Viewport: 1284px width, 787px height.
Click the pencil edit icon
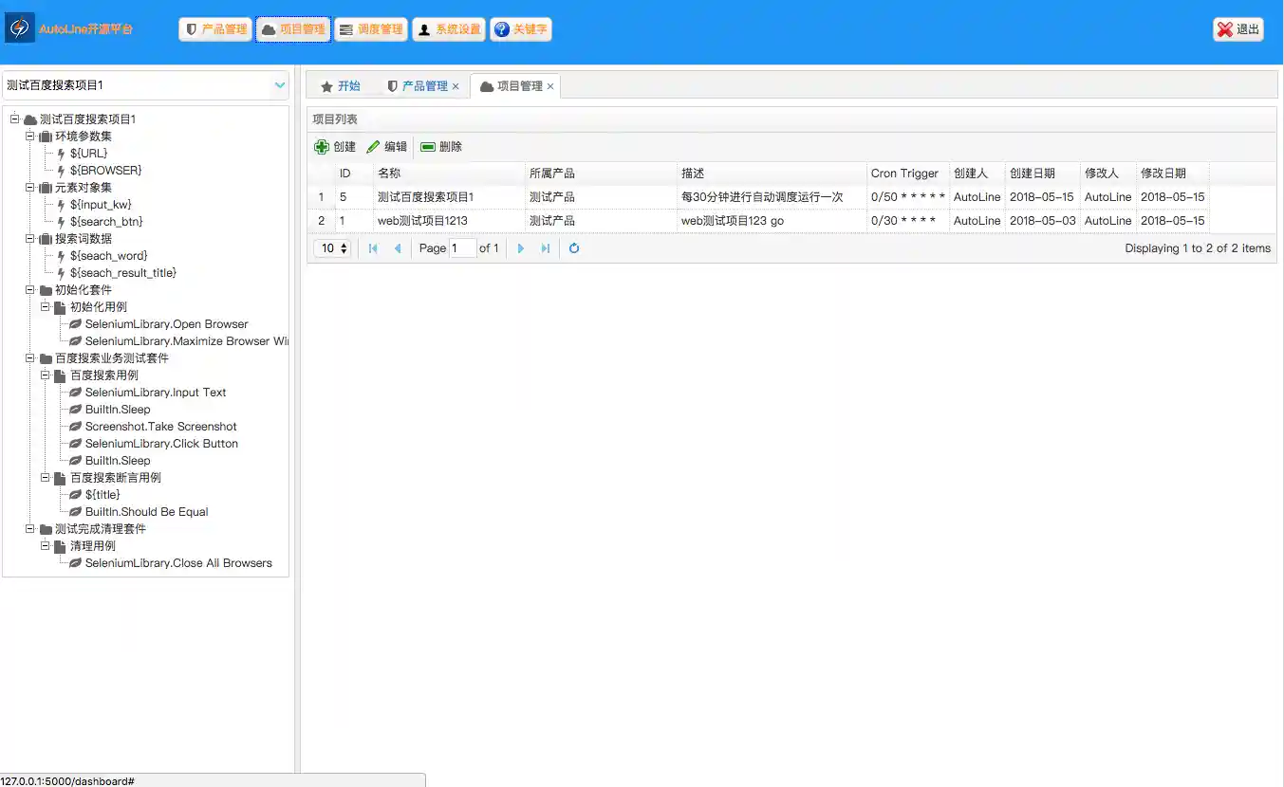[x=373, y=147]
